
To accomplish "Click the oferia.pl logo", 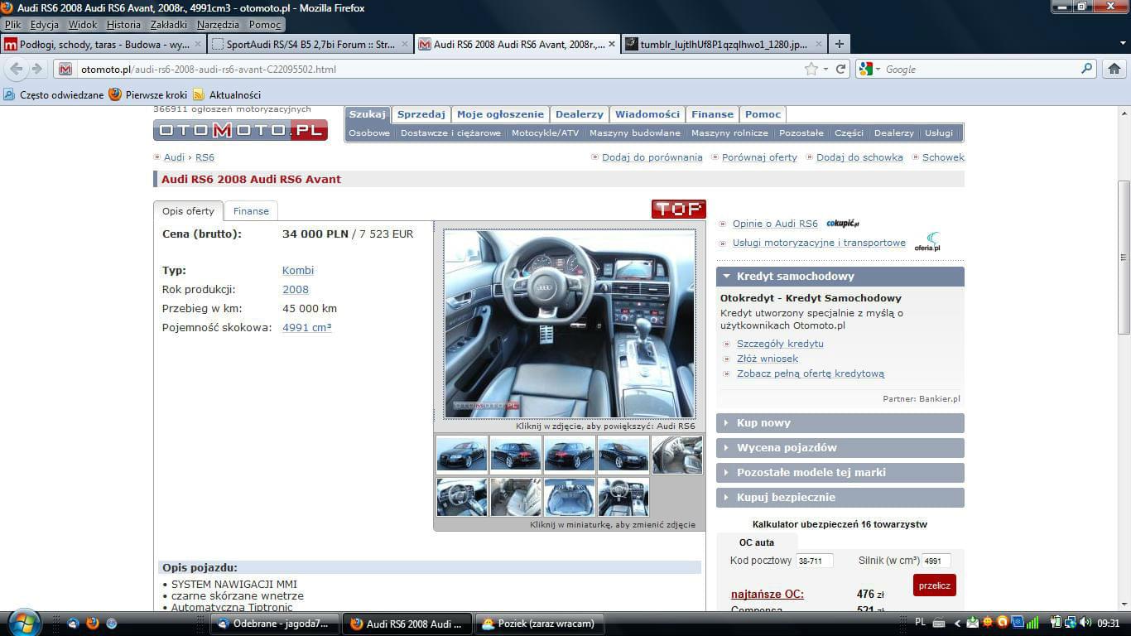I will coord(927,242).
